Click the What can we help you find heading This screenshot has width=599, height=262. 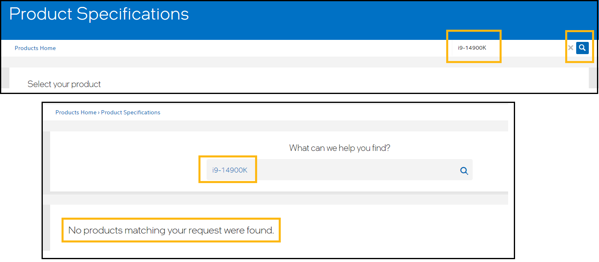[339, 148]
